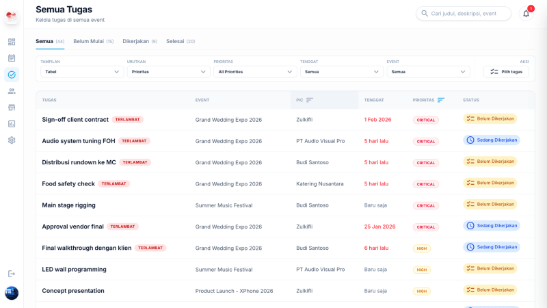The width and height of the screenshot is (547, 308).
Task: Click the Event column header
Action: [x=202, y=100]
